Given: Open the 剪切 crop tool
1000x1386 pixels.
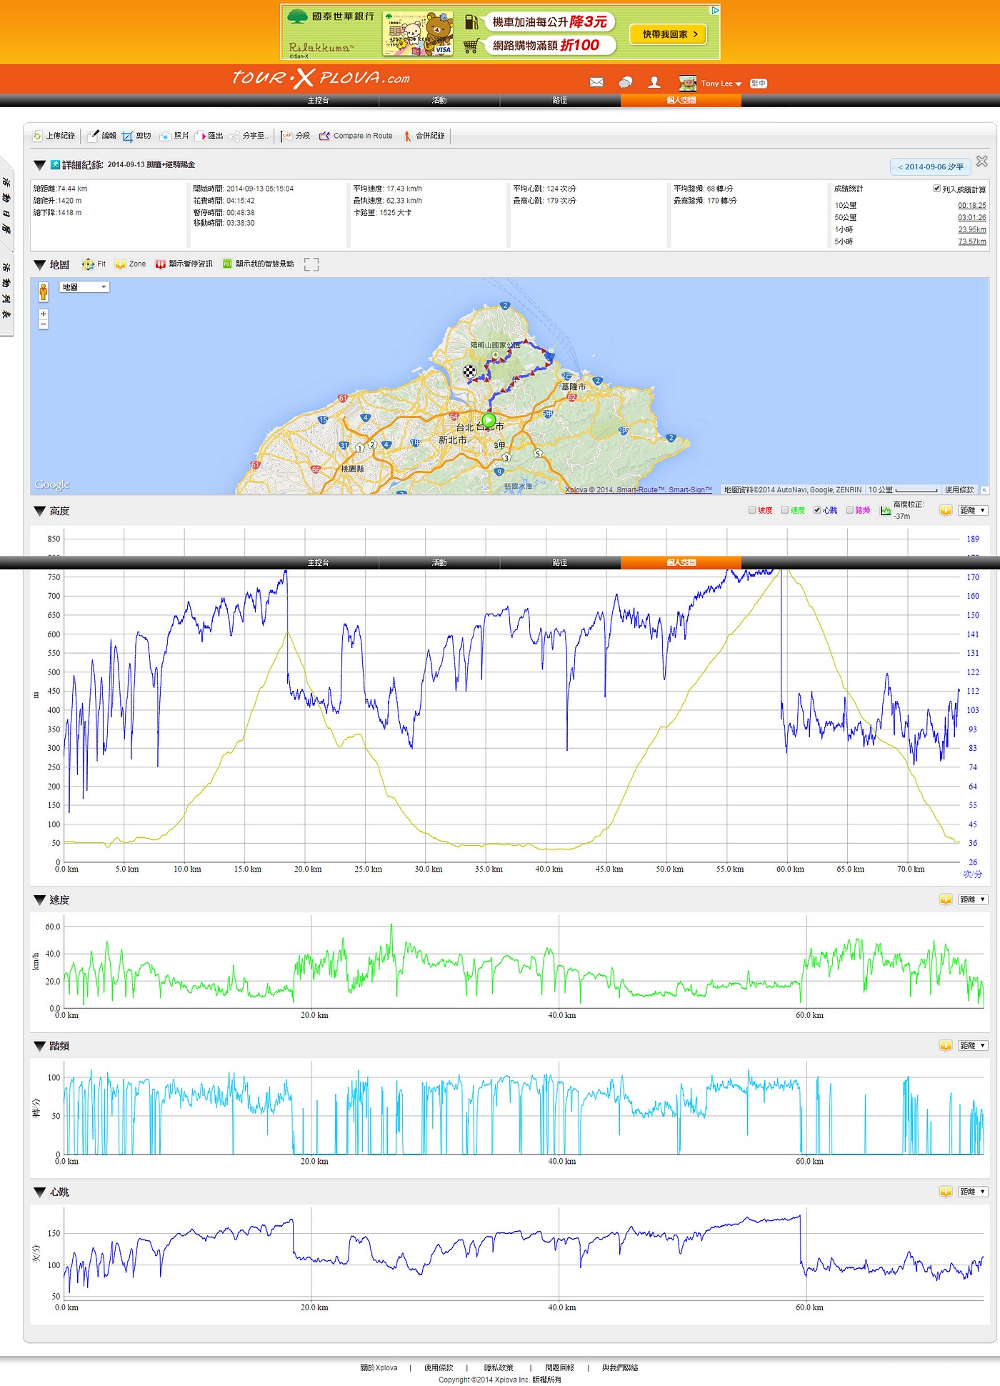Looking at the screenshot, I should [x=128, y=136].
